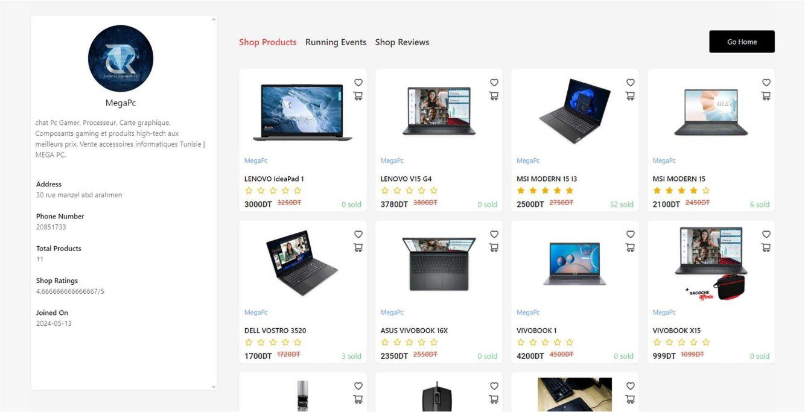Screen dimensions: 805x412
Task: Click the sidebar scroll-down arrow
Action: (214, 386)
